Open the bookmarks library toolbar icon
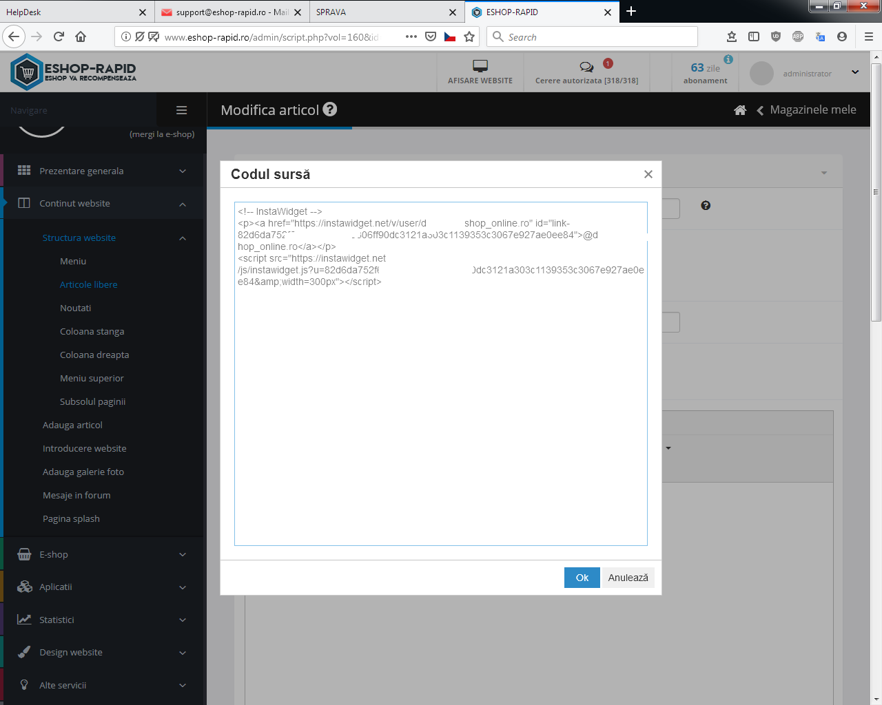Screen dimensions: 882x705 pyautogui.click(x=732, y=36)
